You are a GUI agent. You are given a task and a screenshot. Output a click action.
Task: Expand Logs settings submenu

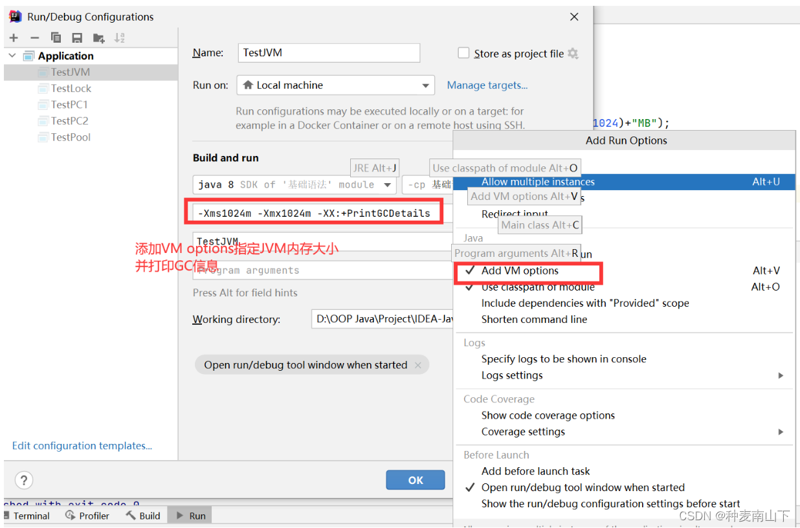pos(624,375)
